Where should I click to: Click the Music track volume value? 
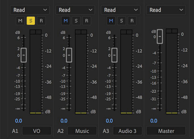64,121
